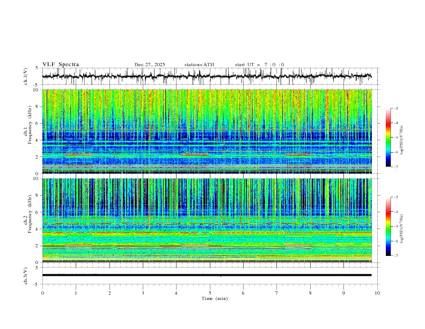Click the "-3" tick on upper color bar
This screenshot has width=425, height=329.
(x=395, y=108)
